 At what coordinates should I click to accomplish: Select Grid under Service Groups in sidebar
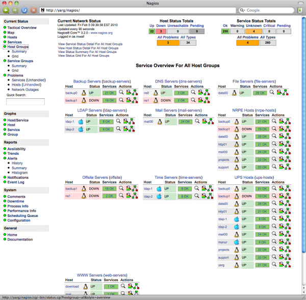tap(15, 70)
